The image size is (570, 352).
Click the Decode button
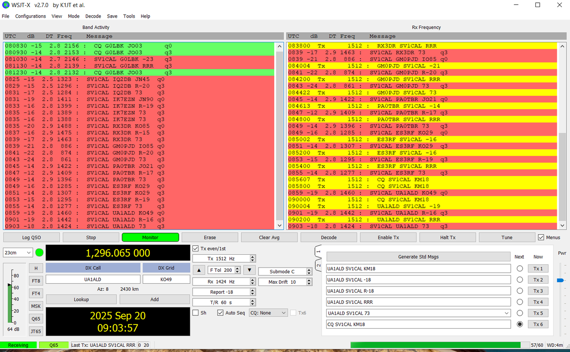329,237
